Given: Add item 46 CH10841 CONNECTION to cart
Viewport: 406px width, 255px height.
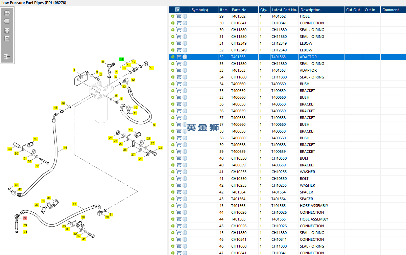Looking at the screenshot, I should (179, 239).
